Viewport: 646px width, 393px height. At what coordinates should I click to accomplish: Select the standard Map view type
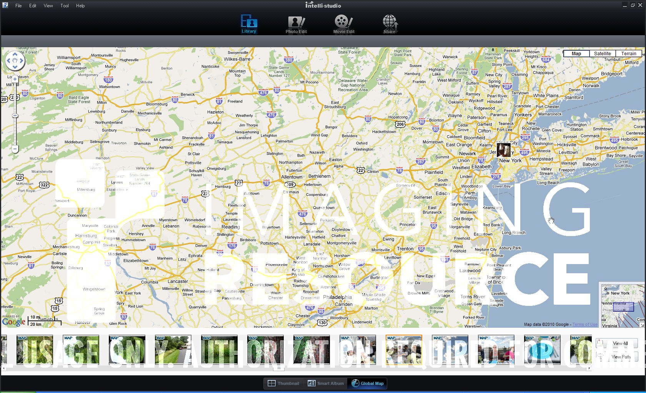pyautogui.click(x=576, y=54)
